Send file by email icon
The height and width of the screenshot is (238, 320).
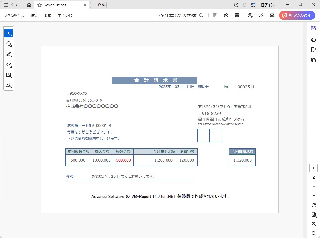point(272,15)
